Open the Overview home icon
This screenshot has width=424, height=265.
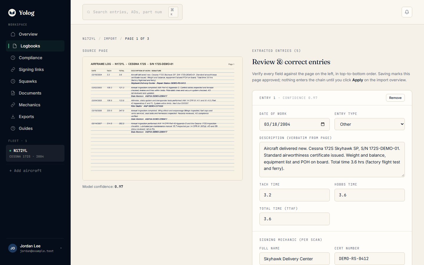tap(13, 34)
